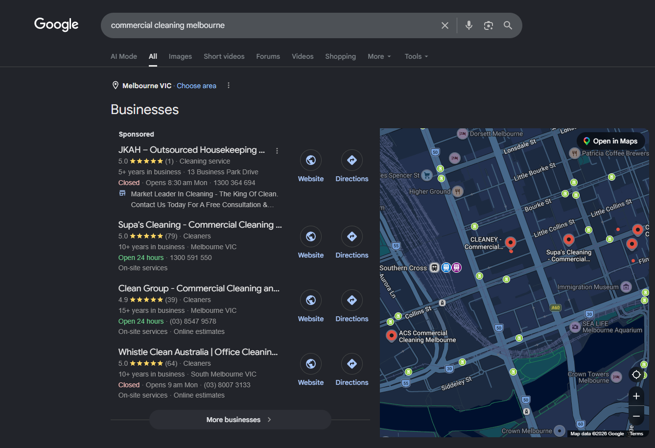Click the map Terms link
The height and width of the screenshot is (448, 655).
pos(636,434)
